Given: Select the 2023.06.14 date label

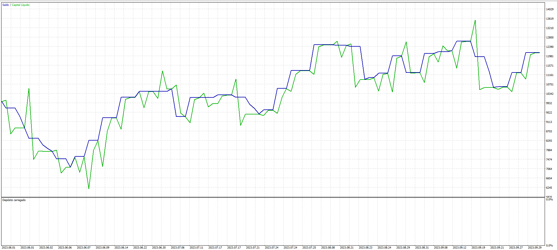Looking at the screenshot, I should 121,248.
